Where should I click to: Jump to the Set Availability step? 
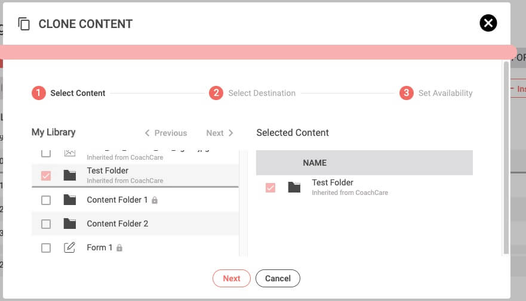(436, 93)
